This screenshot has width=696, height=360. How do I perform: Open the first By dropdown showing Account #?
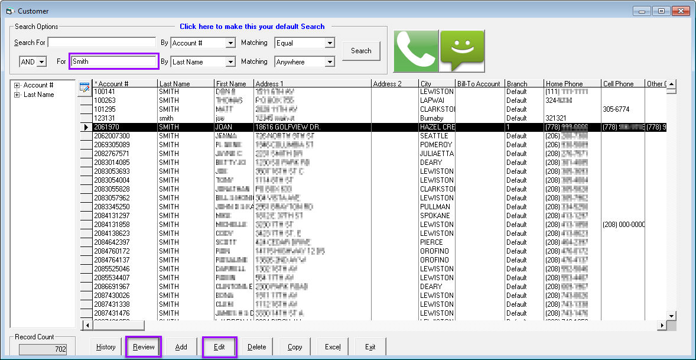230,43
